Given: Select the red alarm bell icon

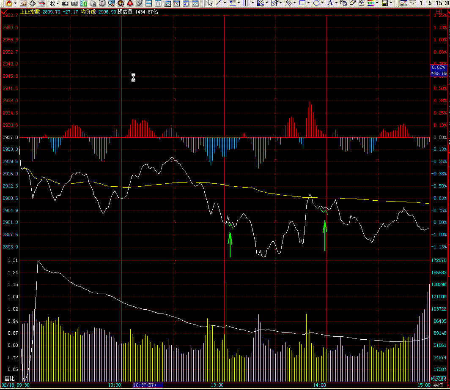Looking at the screenshot, I should click(x=130, y=3).
